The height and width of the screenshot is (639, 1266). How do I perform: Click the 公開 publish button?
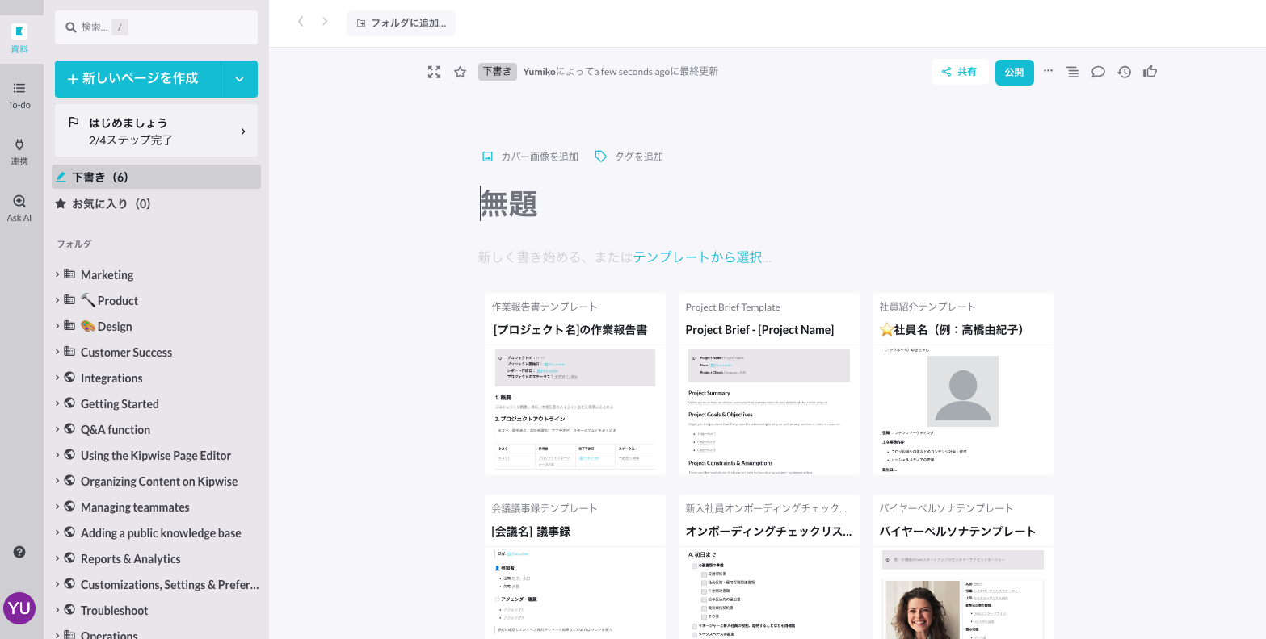click(x=1014, y=72)
